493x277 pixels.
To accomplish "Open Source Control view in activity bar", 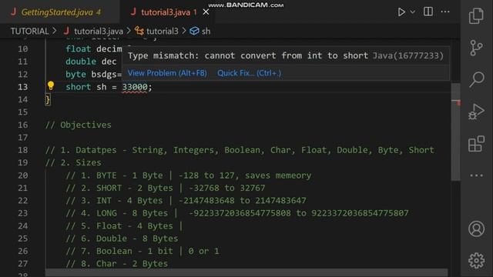I will (476, 48).
